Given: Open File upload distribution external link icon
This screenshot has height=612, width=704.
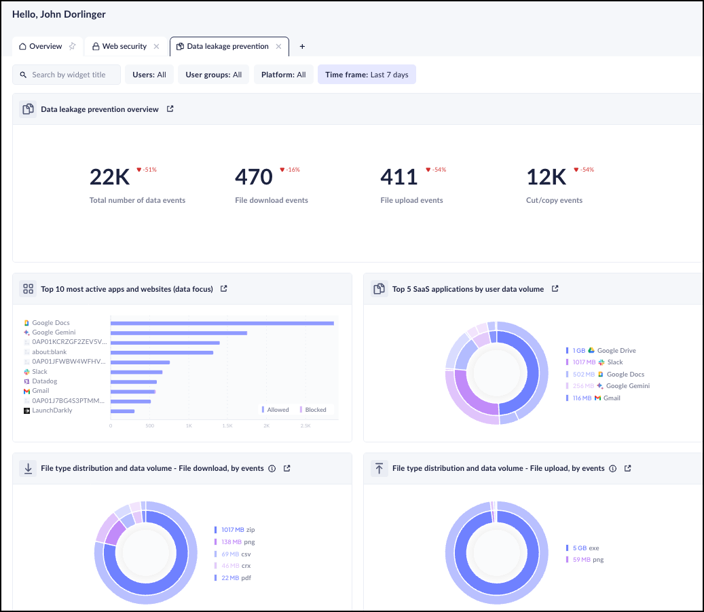Looking at the screenshot, I should click(628, 468).
